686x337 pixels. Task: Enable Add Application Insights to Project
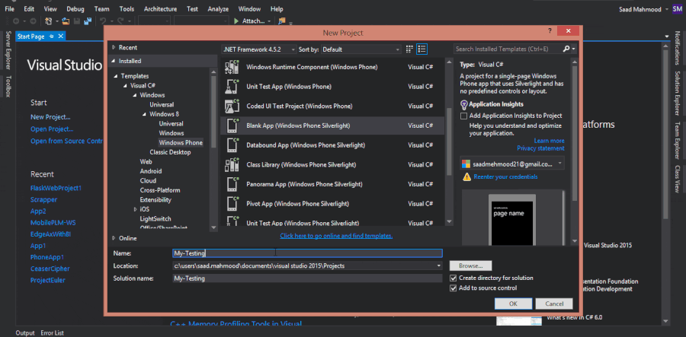(x=464, y=116)
